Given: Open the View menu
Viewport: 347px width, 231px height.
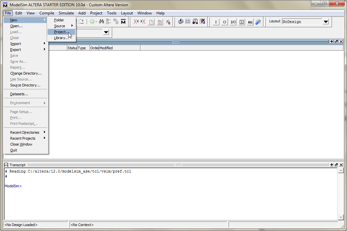Looking at the screenshot, I should (x=31, y=13).
